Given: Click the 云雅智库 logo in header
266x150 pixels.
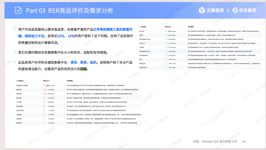Looking at the screenshot, I should click(211, 10).
